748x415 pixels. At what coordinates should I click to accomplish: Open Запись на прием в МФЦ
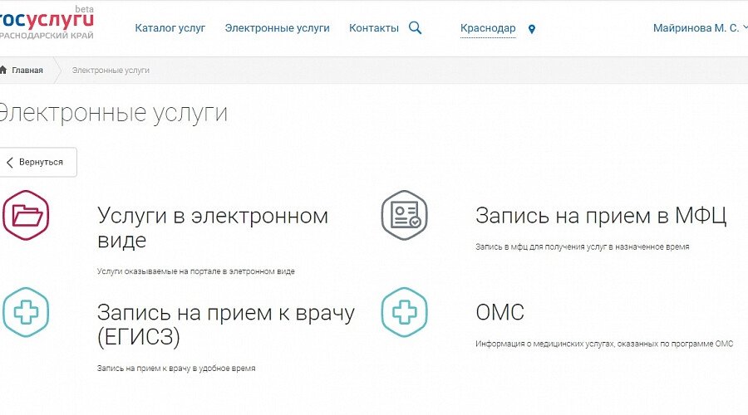click(x=601, y=216)
